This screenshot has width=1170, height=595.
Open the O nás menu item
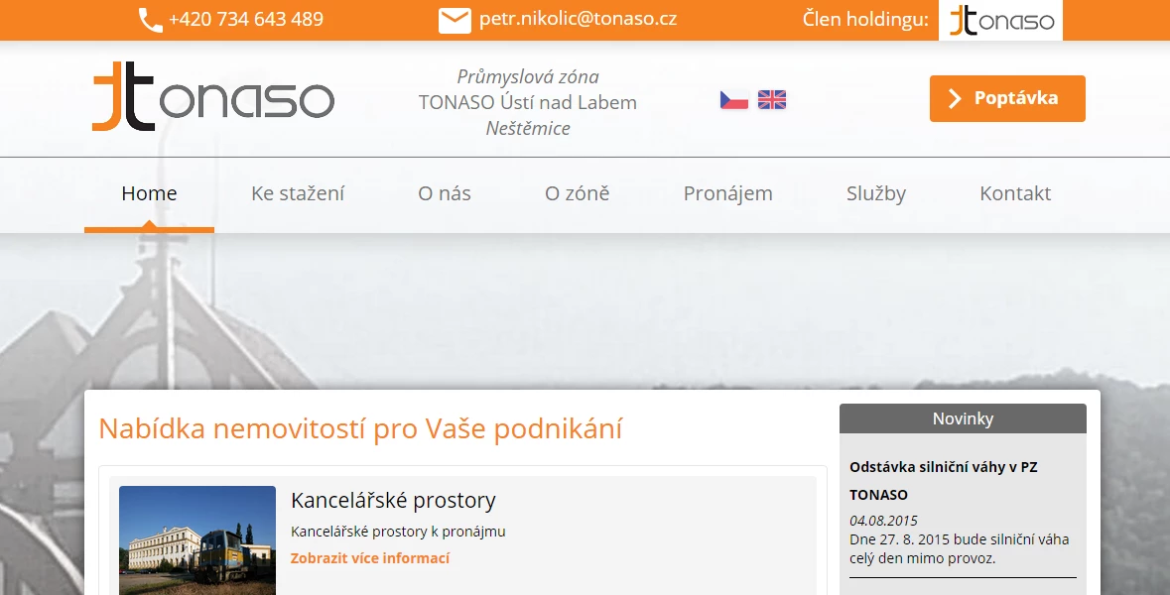pyautogui.click(x=444, y=193)
